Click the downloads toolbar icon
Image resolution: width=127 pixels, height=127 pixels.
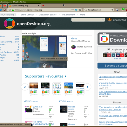pos(117,10)
